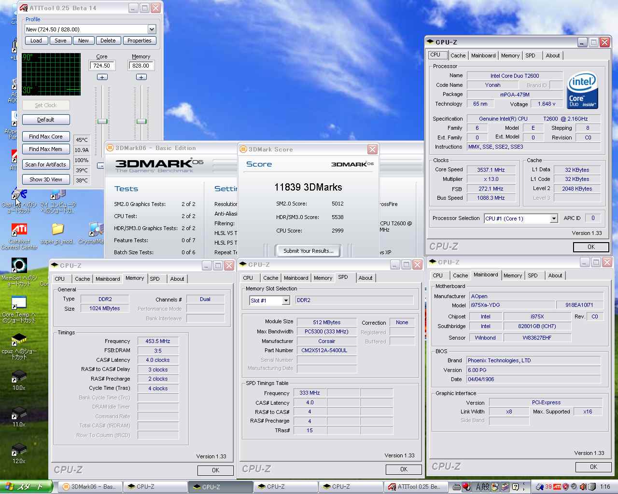The width and height of the screenshot is (618, 494).
Task: Increase Memory clock with plus button
Action: (141, 77)
